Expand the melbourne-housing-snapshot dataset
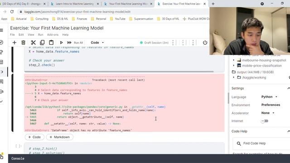The image size is (290, 163). coord(234,60)
